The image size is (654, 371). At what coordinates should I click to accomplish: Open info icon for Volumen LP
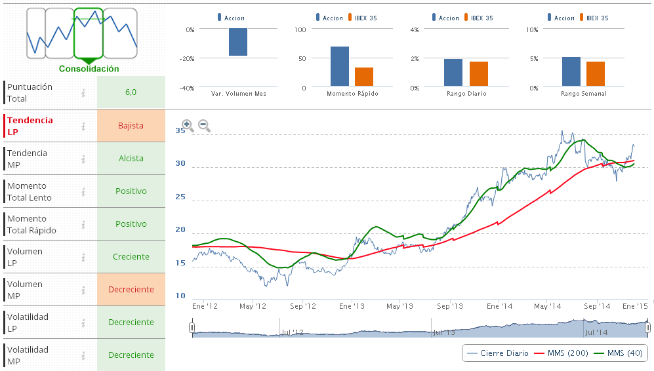tap(83, 257)
